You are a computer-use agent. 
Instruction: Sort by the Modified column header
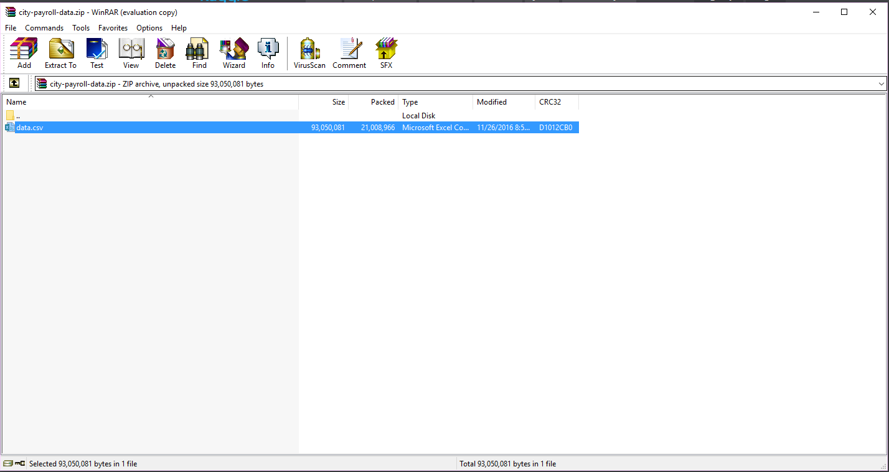(x=504, y=102)
